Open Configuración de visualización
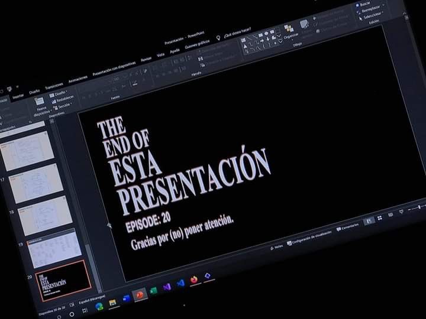The image size is (426, 319). point(309,238)
